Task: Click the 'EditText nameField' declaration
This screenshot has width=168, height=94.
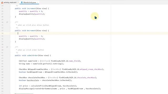Action: click(28, 61)
